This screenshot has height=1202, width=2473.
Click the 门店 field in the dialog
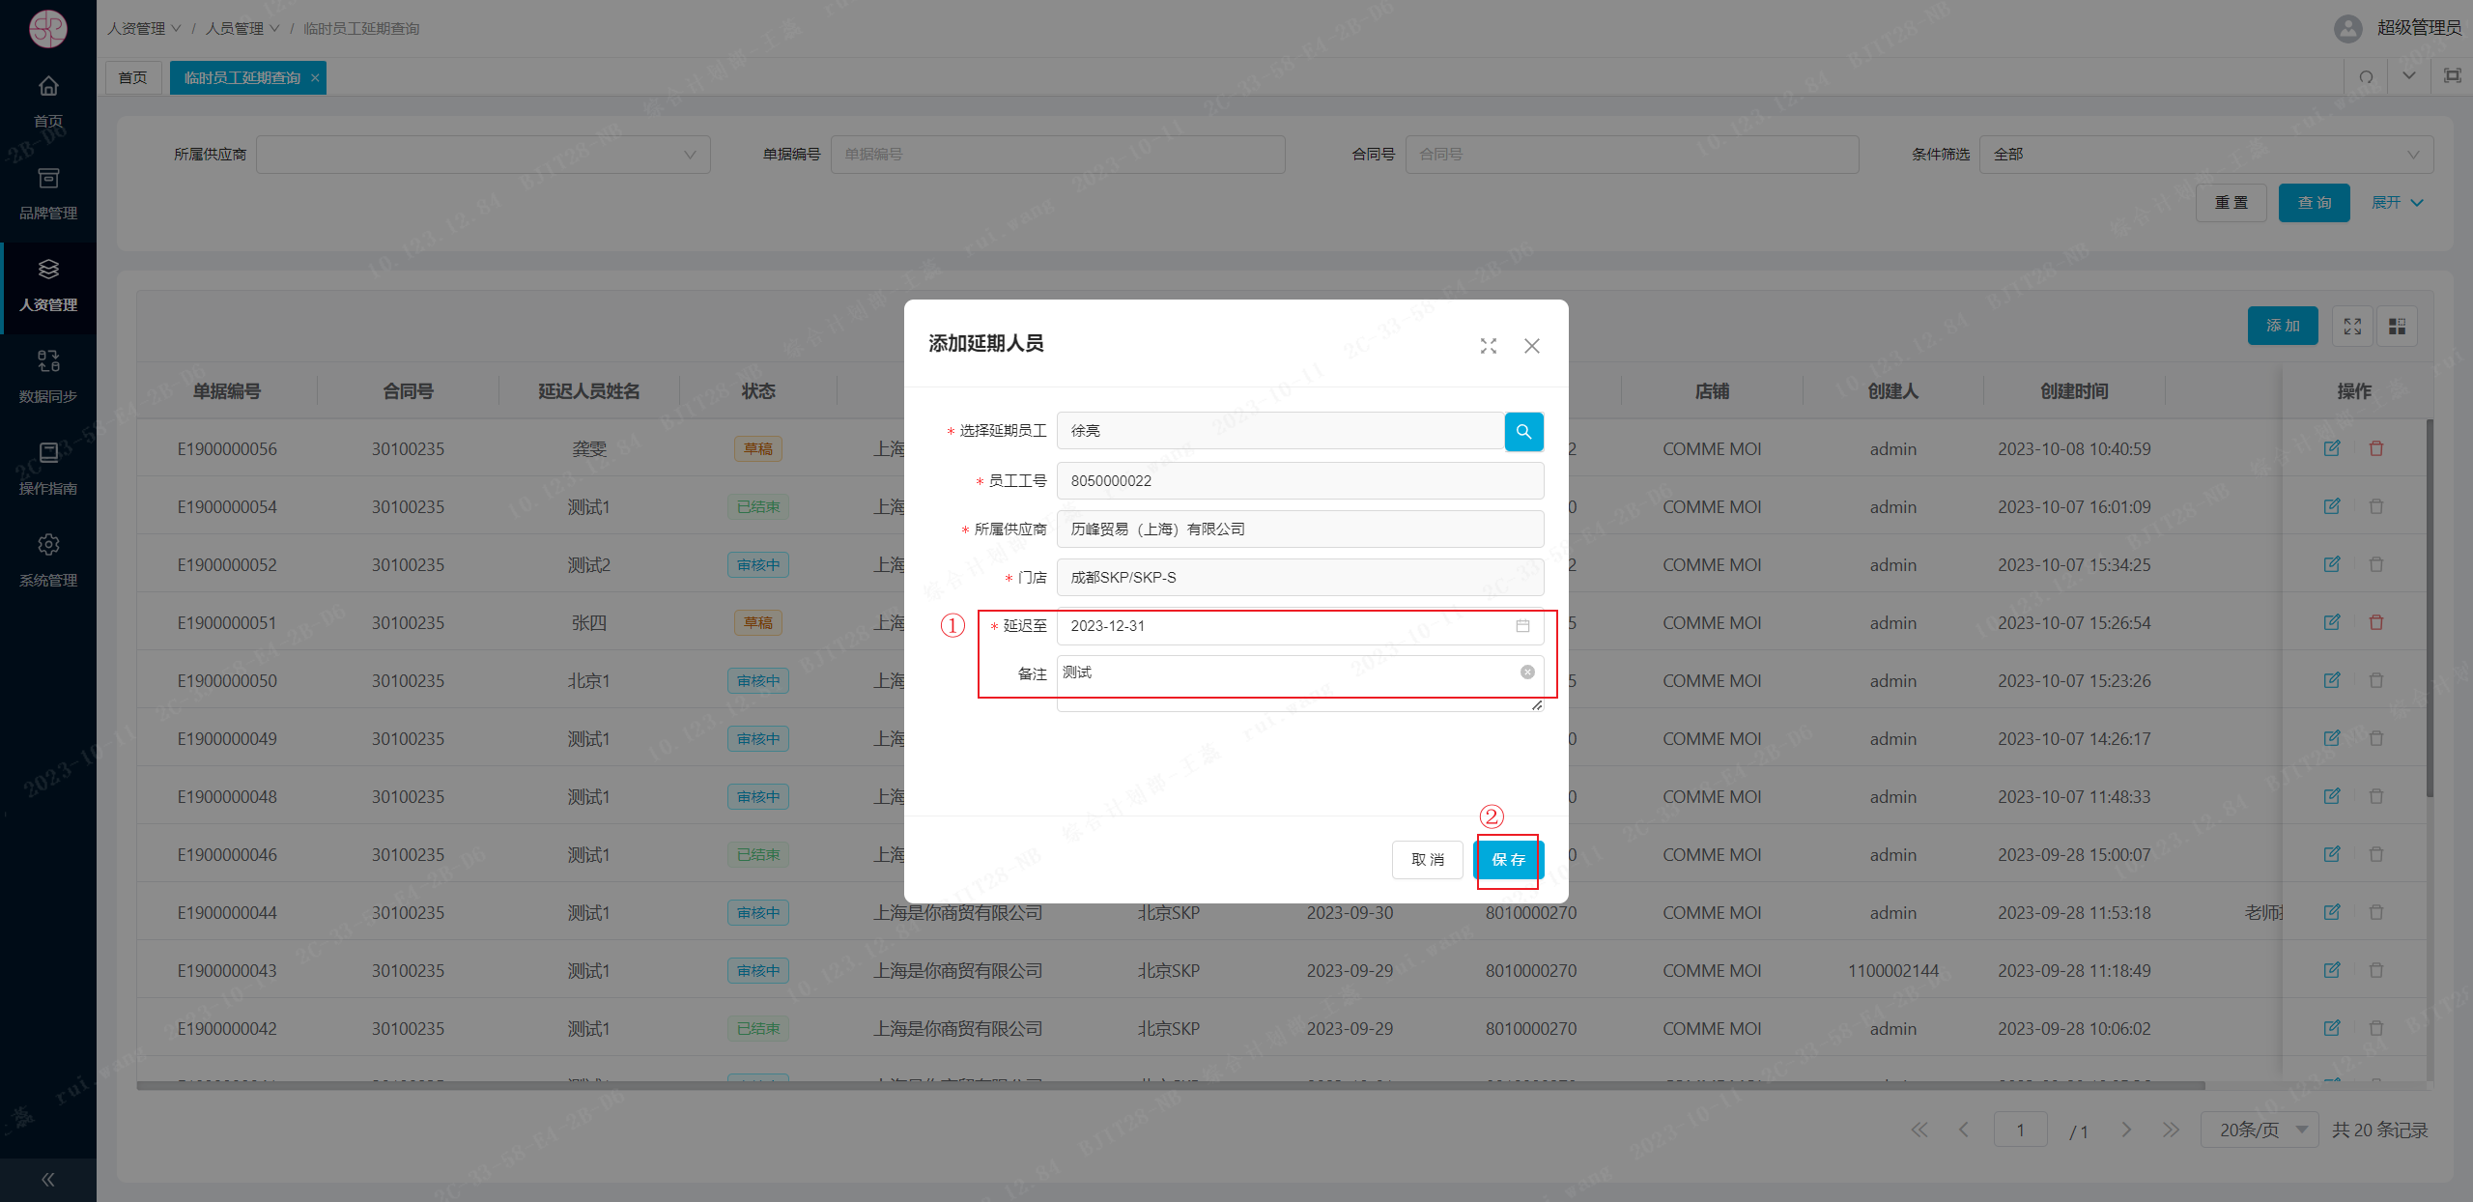1300,578
